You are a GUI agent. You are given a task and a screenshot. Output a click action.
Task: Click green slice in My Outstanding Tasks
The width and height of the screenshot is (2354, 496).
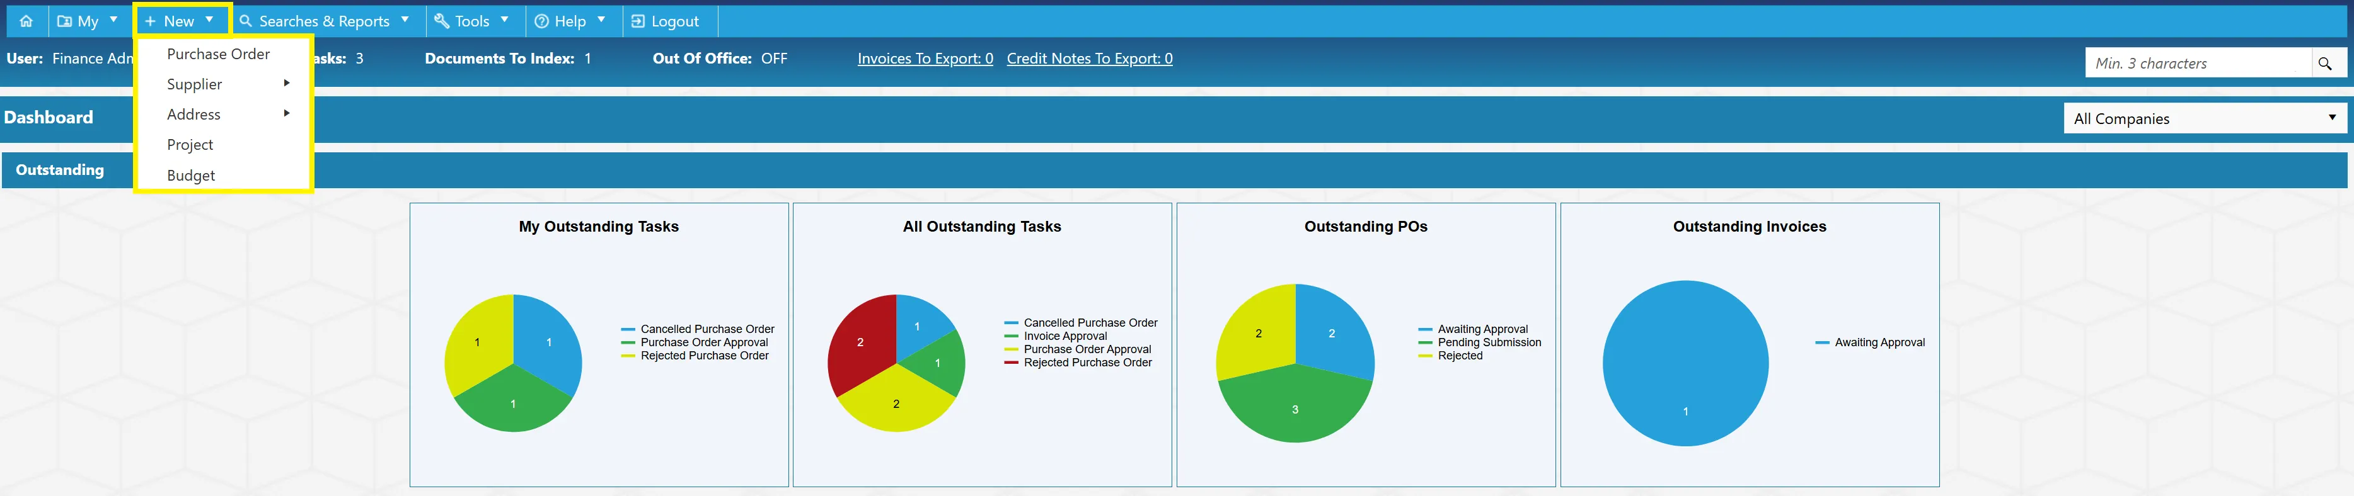514,402
